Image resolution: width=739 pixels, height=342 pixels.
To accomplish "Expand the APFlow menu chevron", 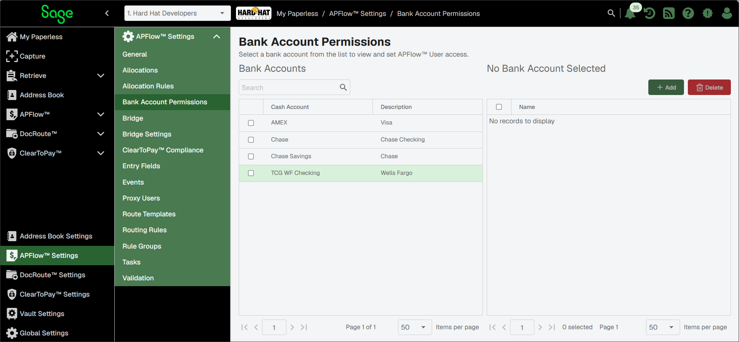I will pyautogui.click(x=101, y=114).
